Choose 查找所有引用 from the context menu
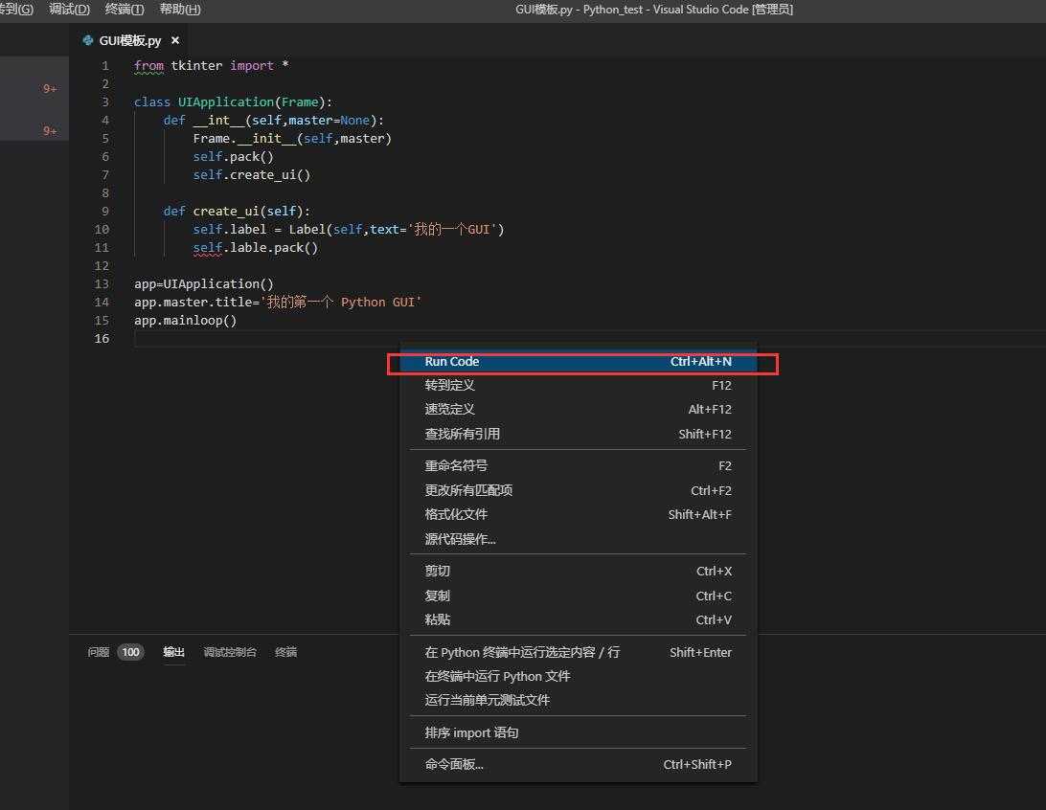 [578, 434]
